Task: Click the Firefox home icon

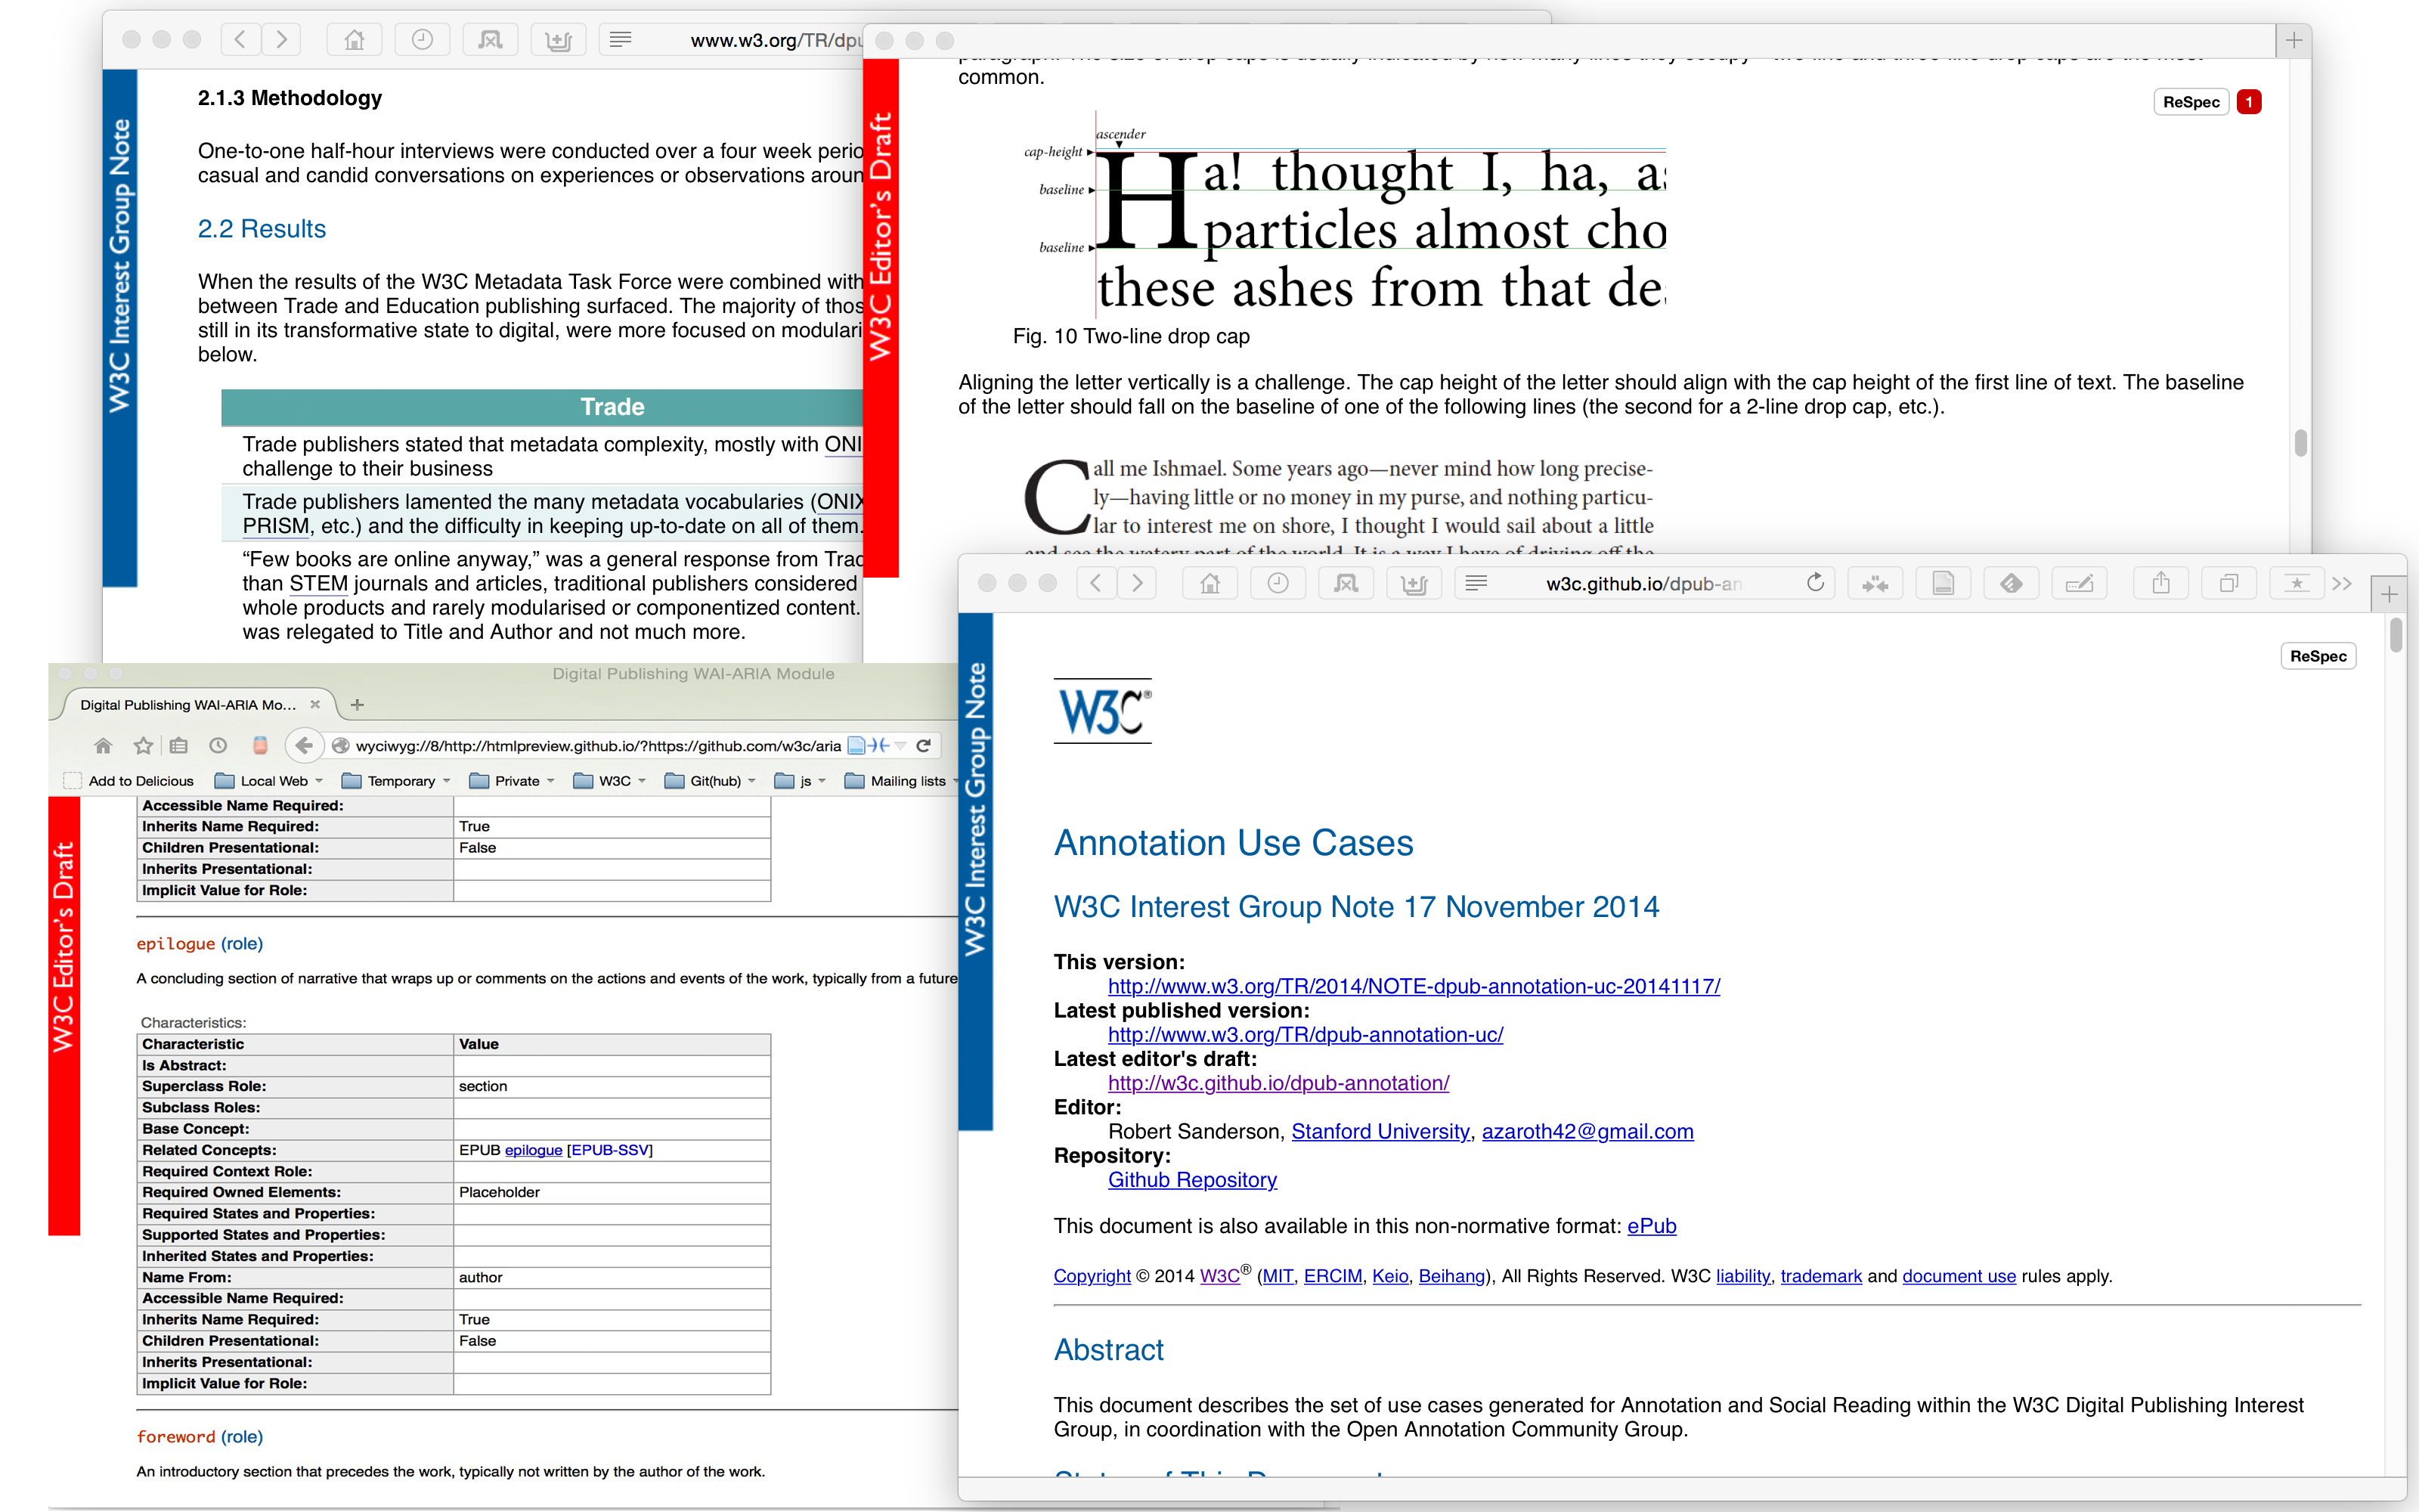Action: (103, 745)
